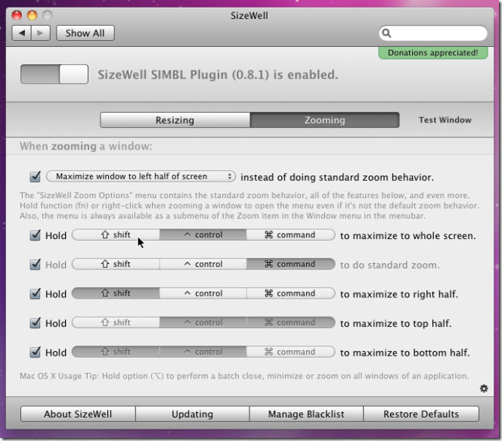Click the Show All button

point(85,33)
